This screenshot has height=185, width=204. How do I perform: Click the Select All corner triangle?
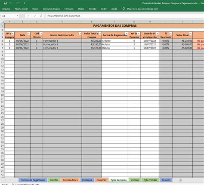coord(3,22)
